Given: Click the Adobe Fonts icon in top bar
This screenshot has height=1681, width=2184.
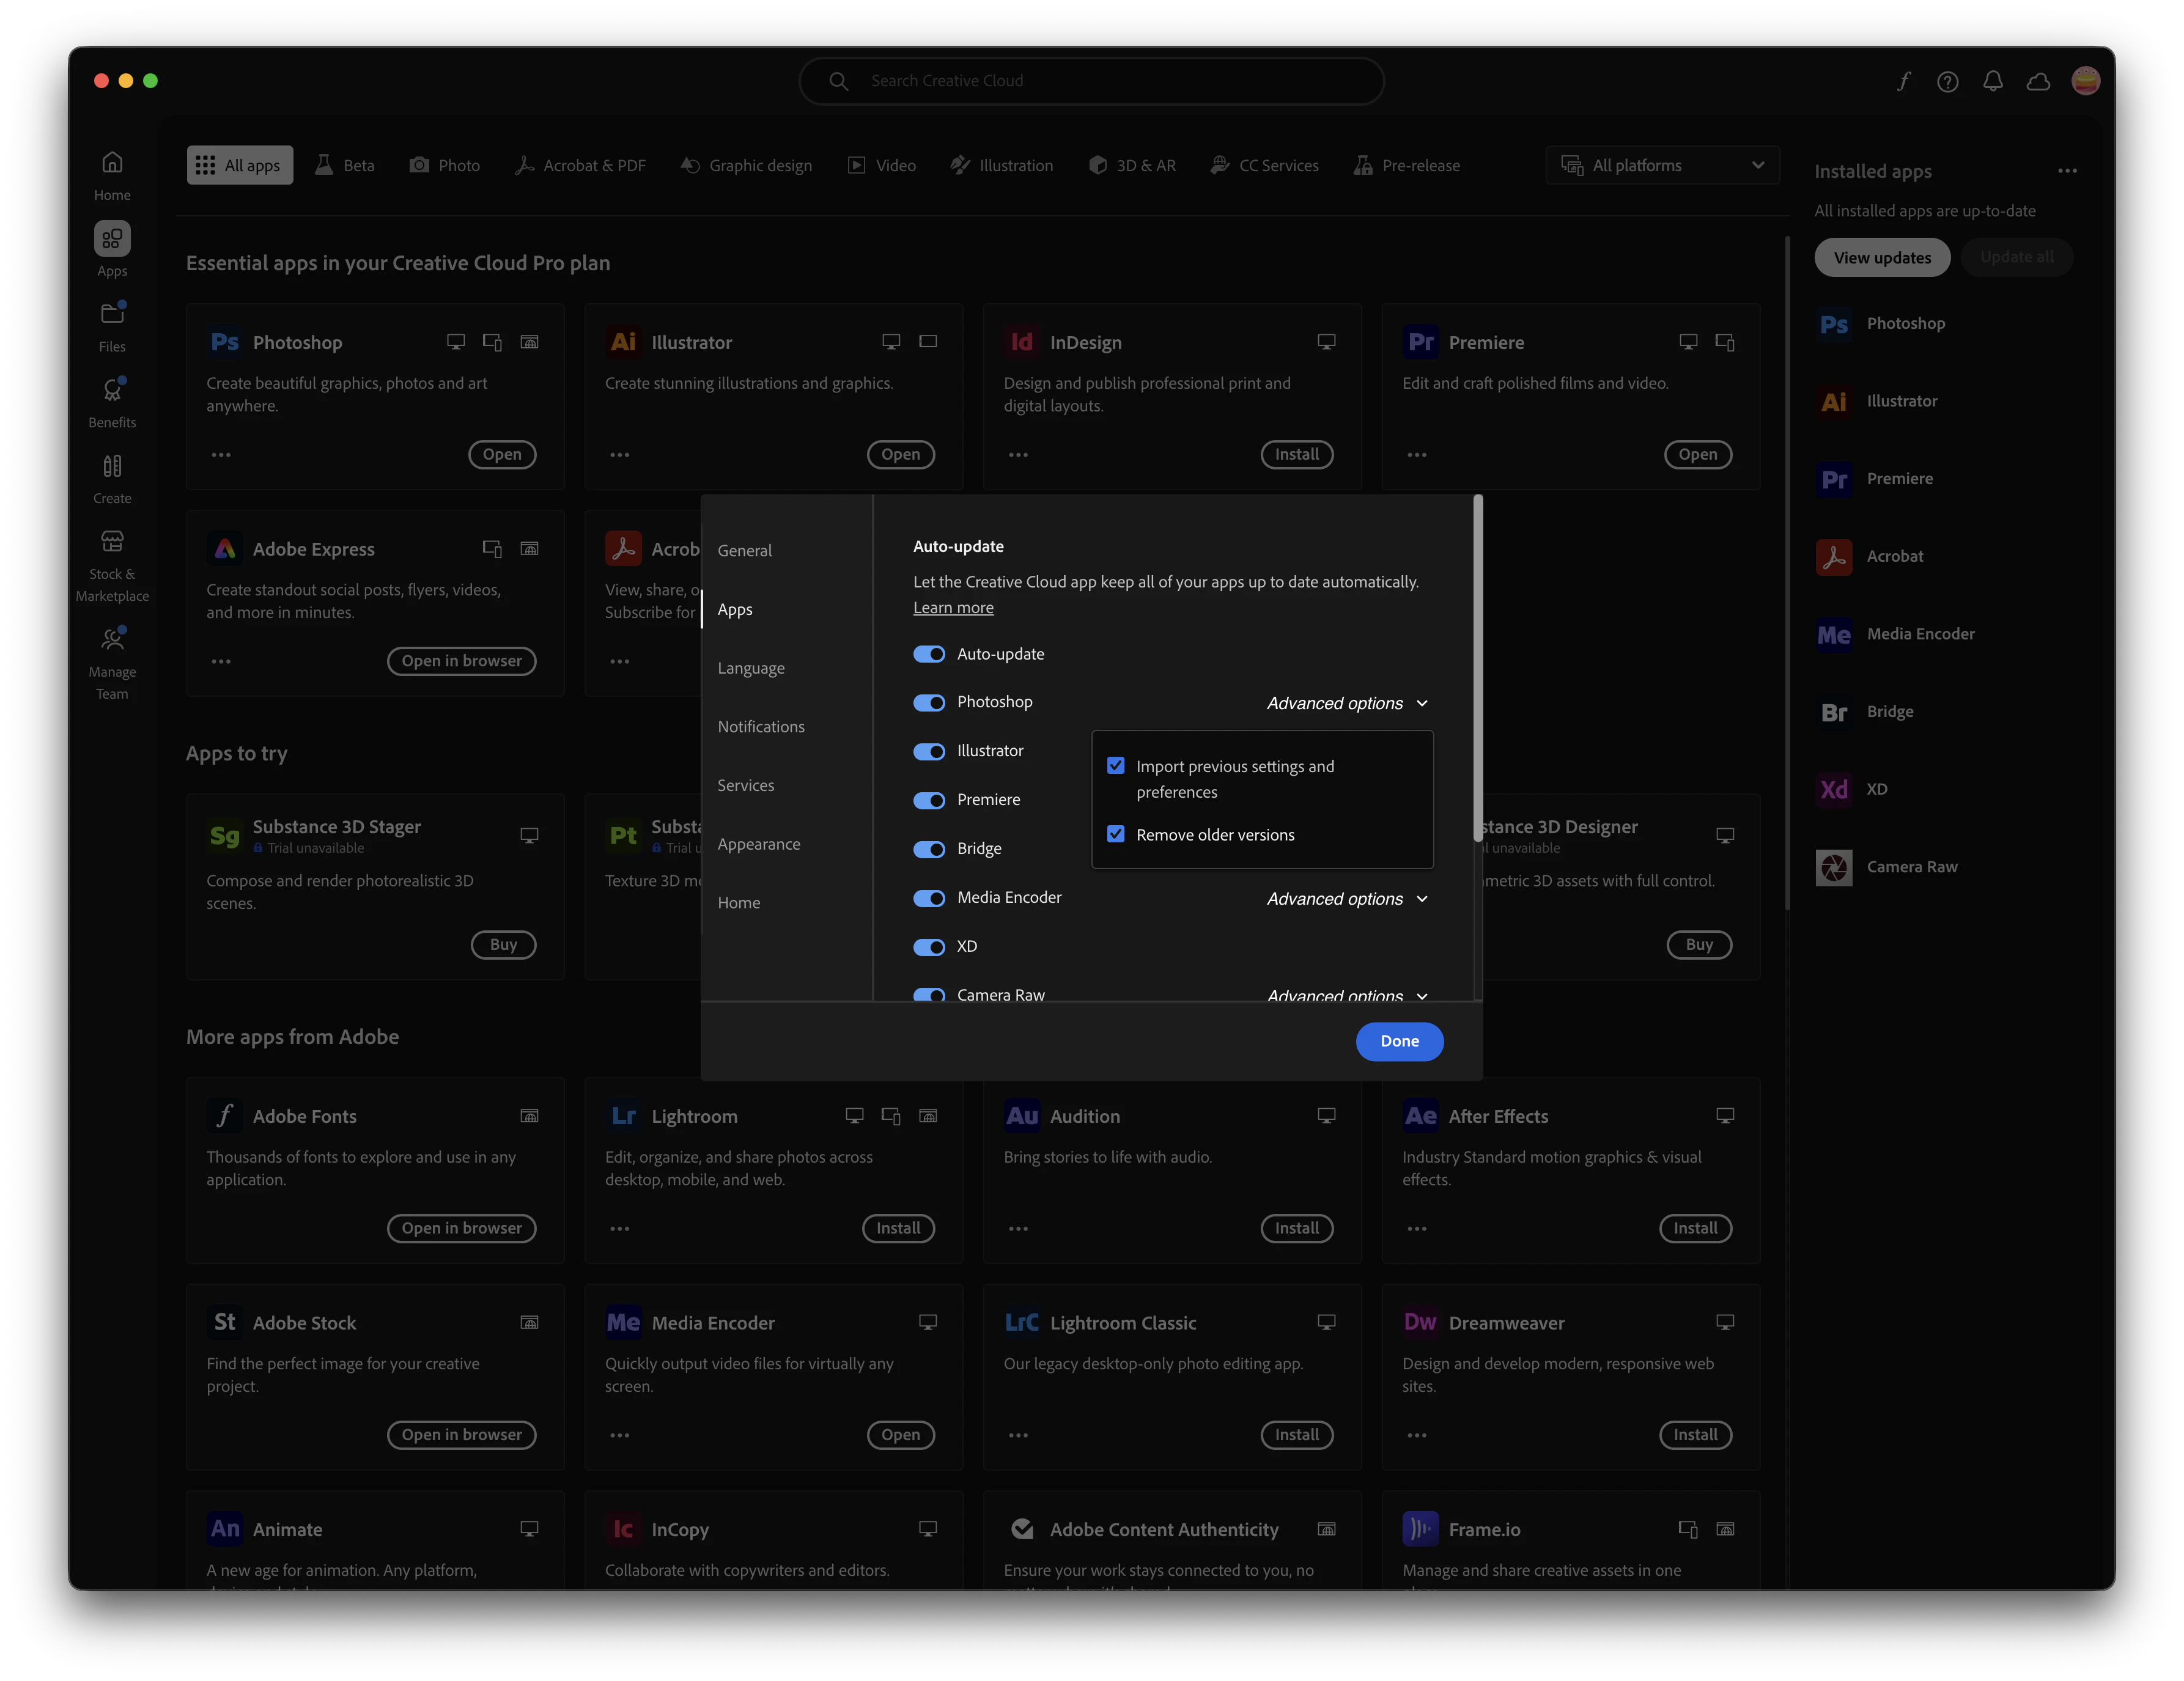Looking at the screenshot, I should (1903, 81).
